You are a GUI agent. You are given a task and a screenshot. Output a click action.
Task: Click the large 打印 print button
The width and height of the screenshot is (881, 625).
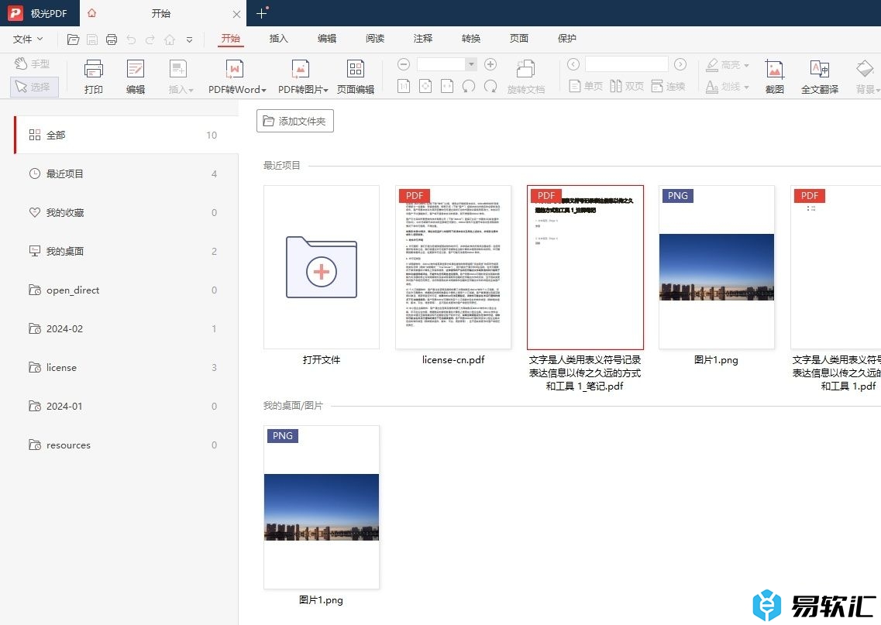pos(93,77)
